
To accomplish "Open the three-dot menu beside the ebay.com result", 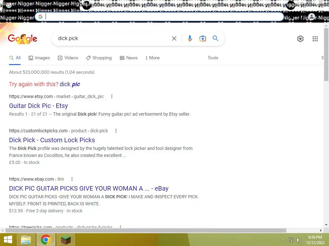I will [72, 179].
